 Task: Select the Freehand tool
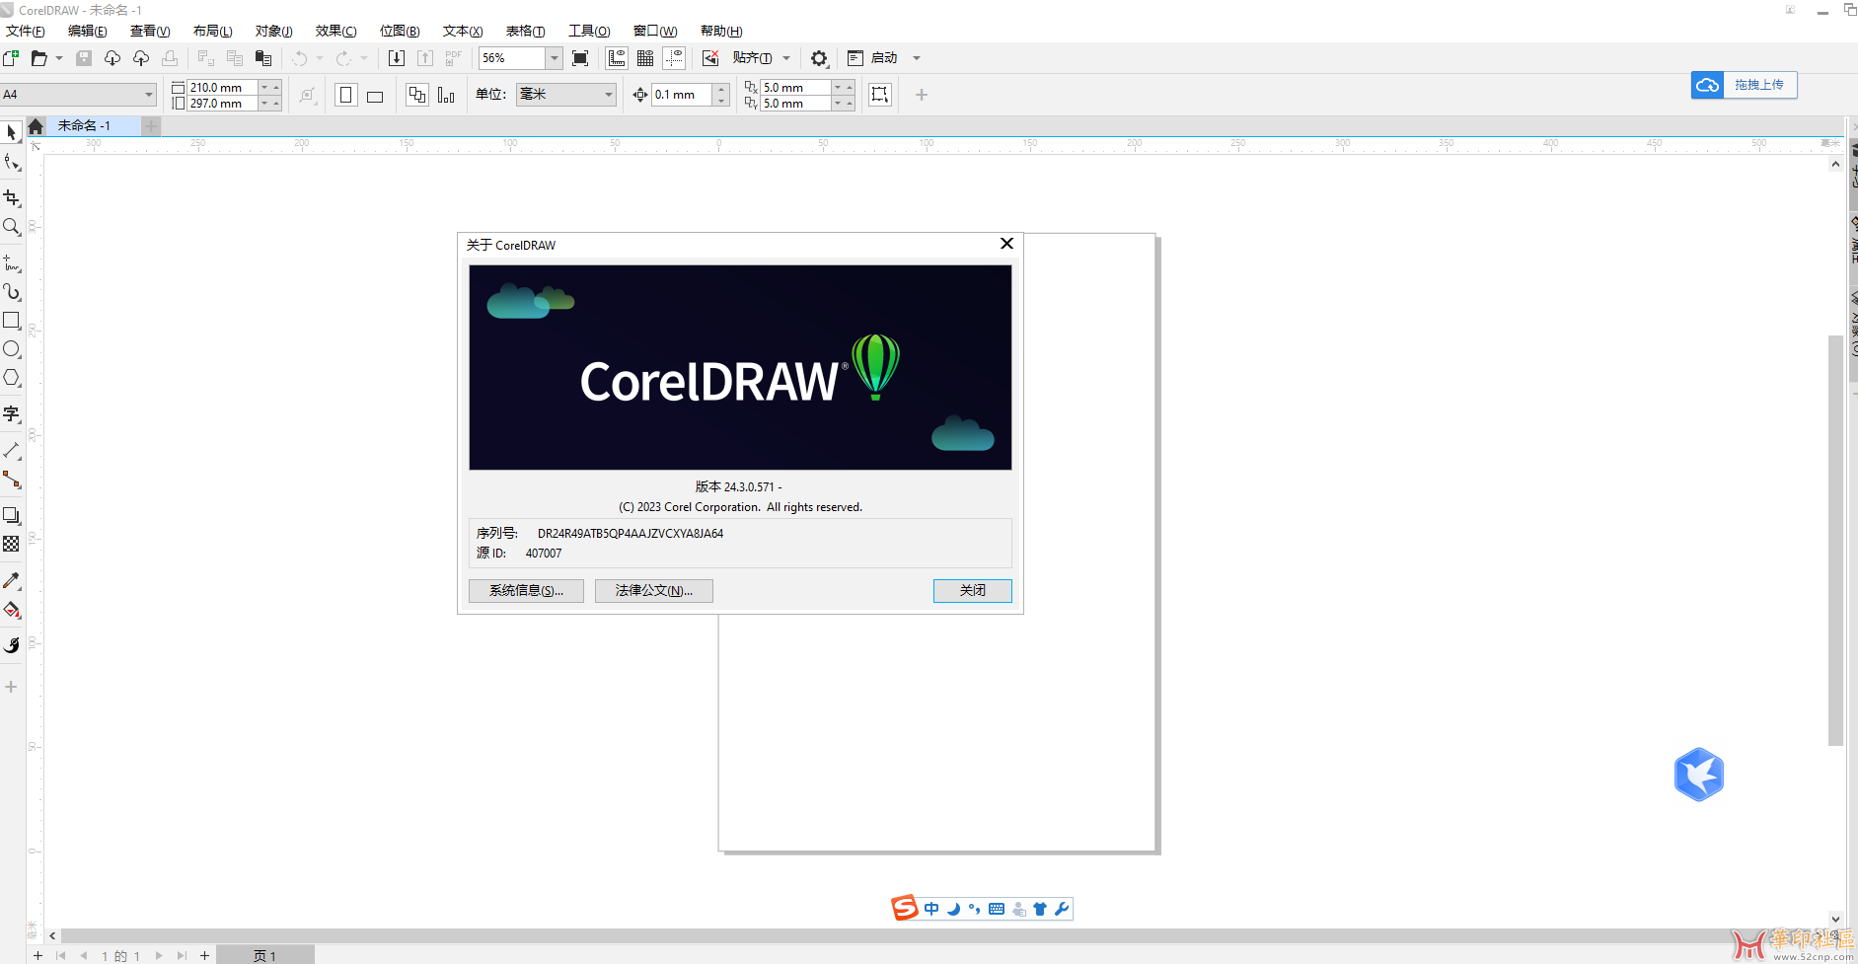click(x=12, y=263)
